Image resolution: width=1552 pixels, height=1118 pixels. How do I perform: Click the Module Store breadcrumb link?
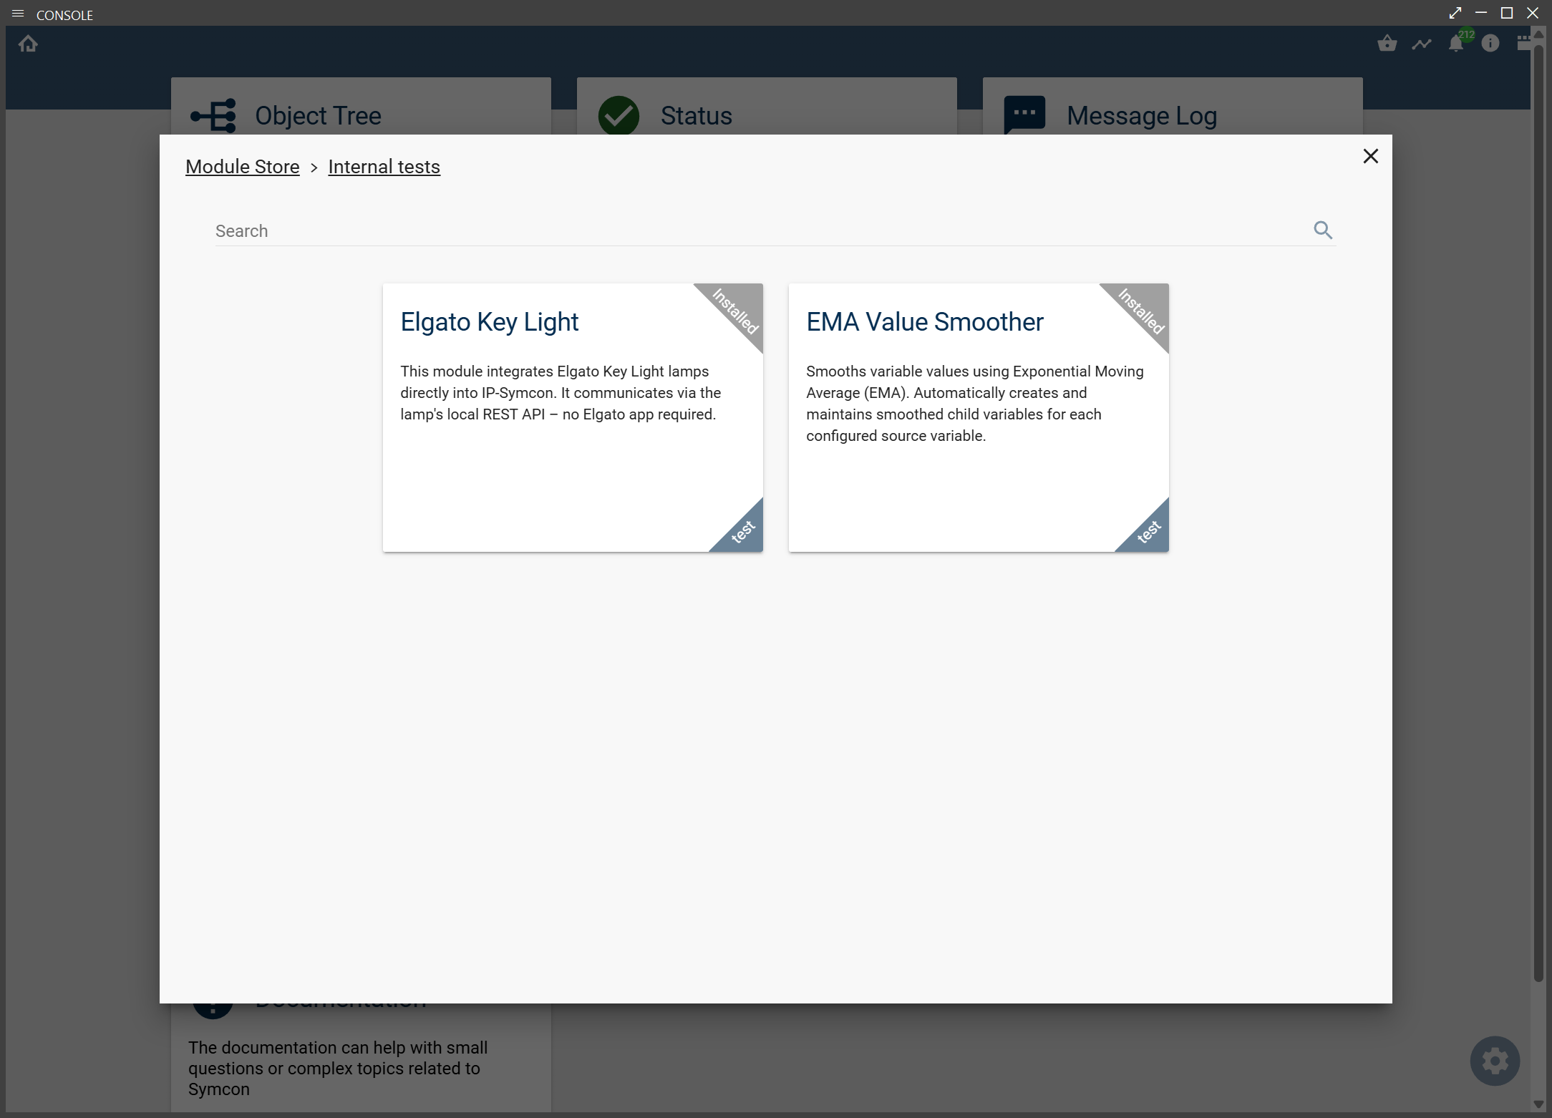tap(242, 167)
